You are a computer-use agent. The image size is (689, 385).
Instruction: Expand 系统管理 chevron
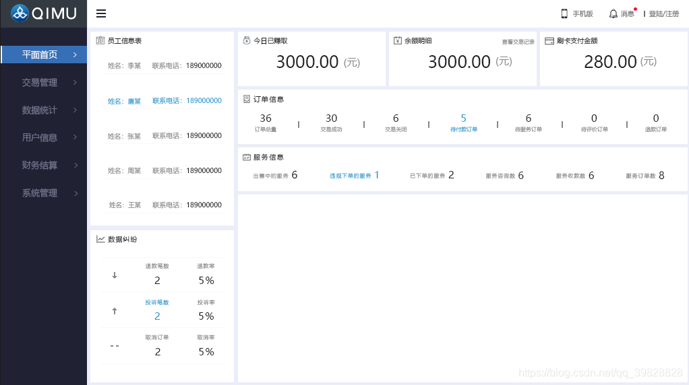pyautogui.click(x=76, y=193)
